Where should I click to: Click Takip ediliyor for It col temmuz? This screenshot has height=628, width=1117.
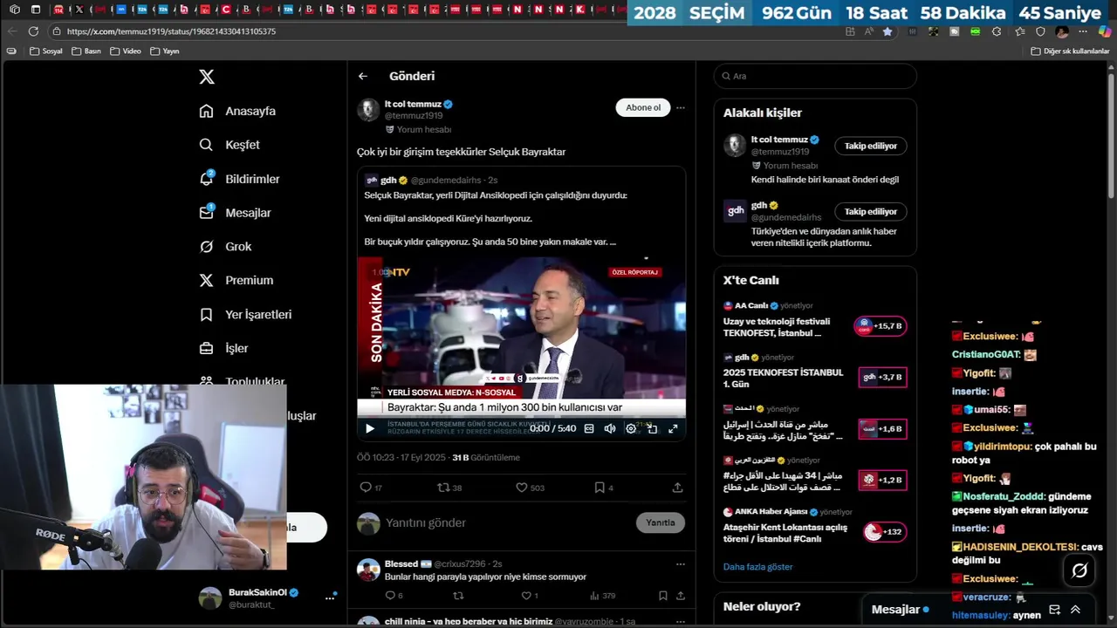(871, 146)
